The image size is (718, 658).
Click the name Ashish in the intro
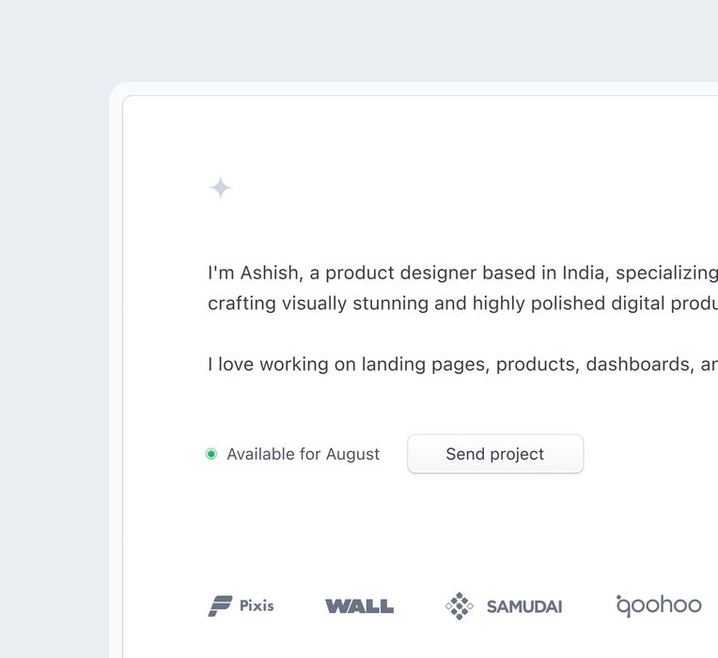pyautogui.click(x=270, y=274)
